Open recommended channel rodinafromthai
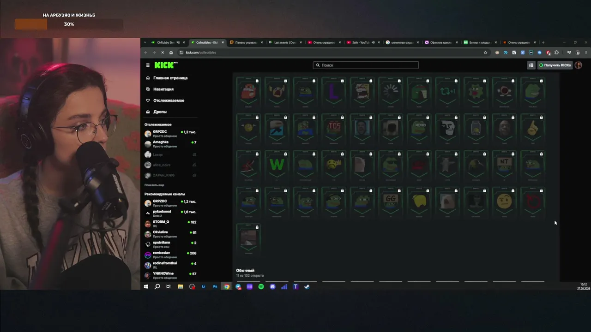591x332 pixels. [170, 265]
